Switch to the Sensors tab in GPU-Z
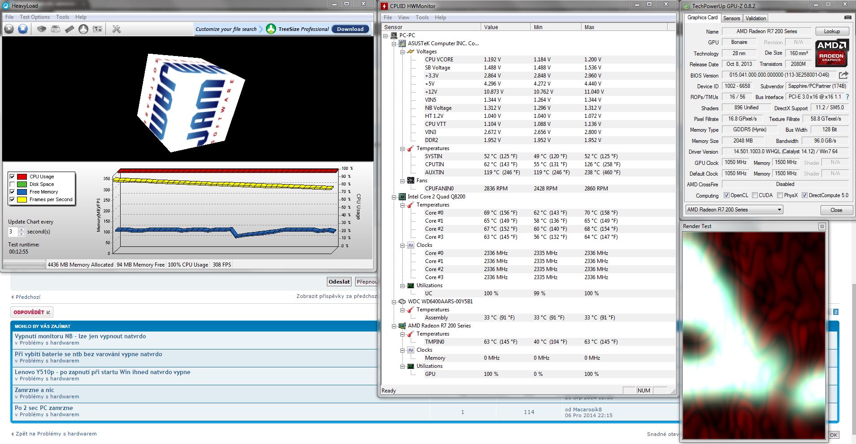Image resolution: width=856 pixels, height=444 pixels. click(731, 18)
